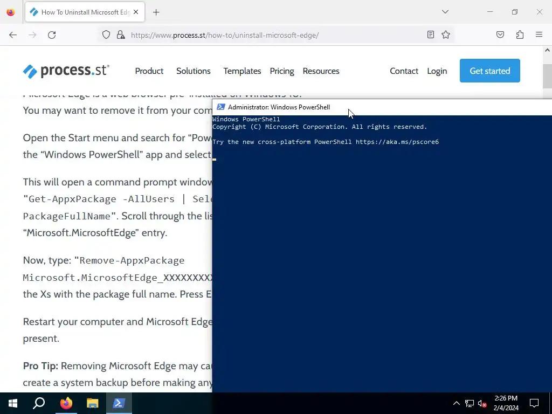The image size is (552, 414).
Task: Click the PowerShell icon in window title
Action: click(220, 107)
